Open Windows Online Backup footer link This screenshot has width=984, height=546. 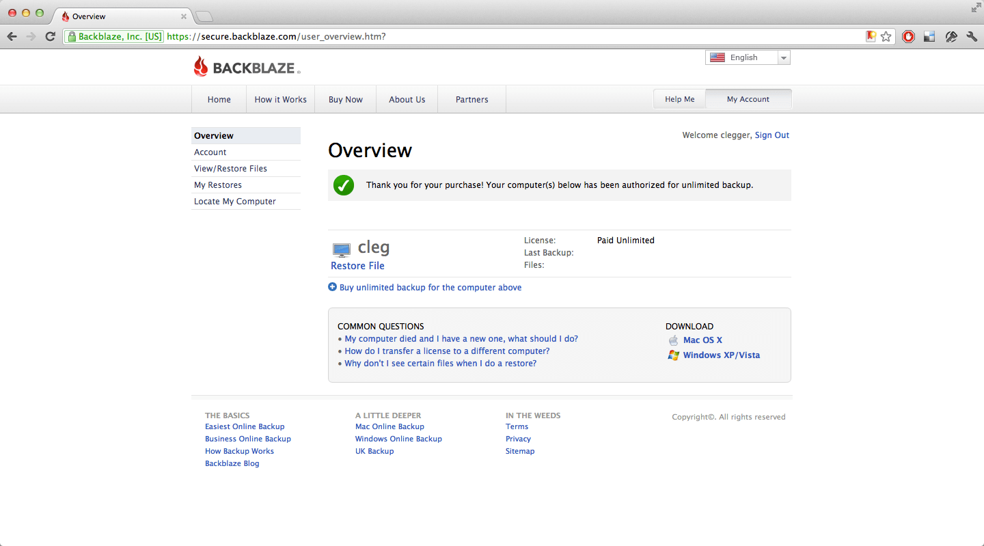(x=398, y=439)
